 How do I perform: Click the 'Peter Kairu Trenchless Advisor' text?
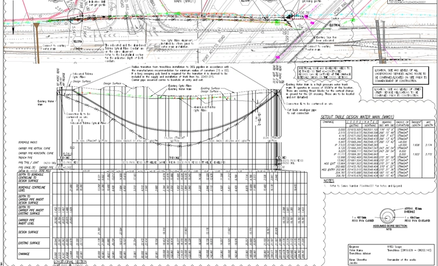(360, 252)
